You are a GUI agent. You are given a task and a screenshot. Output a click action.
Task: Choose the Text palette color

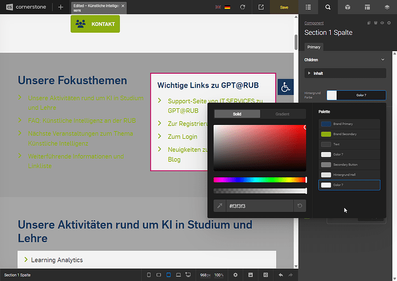(349, 144)
